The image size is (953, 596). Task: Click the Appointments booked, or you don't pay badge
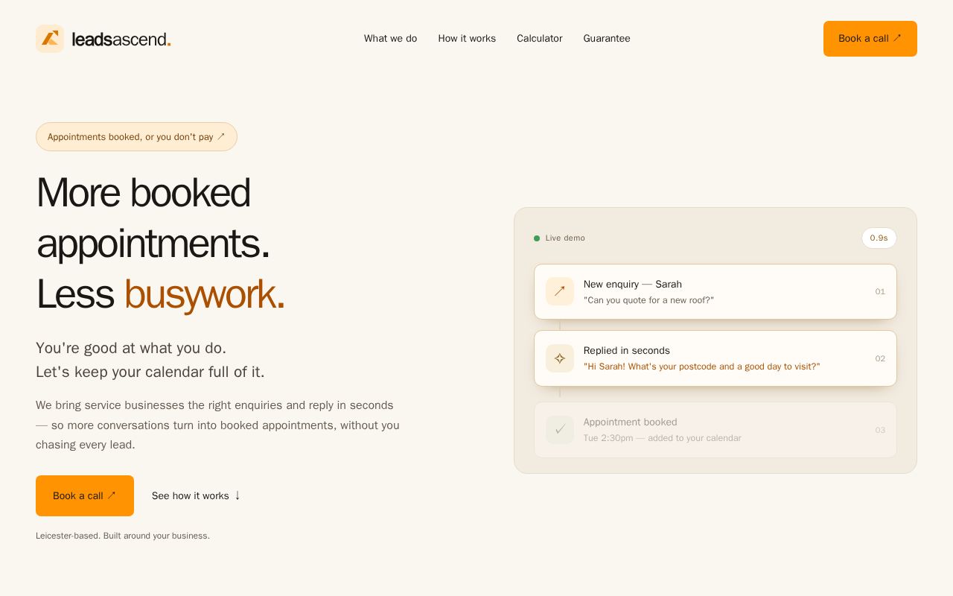(136, 137)
